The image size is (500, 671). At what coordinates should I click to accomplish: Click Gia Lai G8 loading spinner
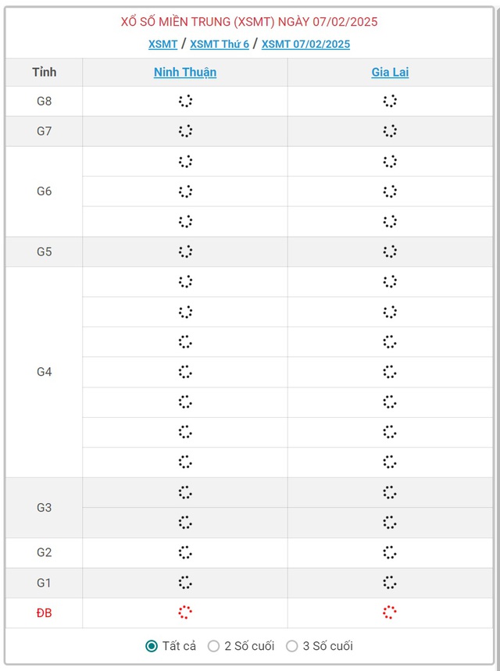click(x=390, y=101)
